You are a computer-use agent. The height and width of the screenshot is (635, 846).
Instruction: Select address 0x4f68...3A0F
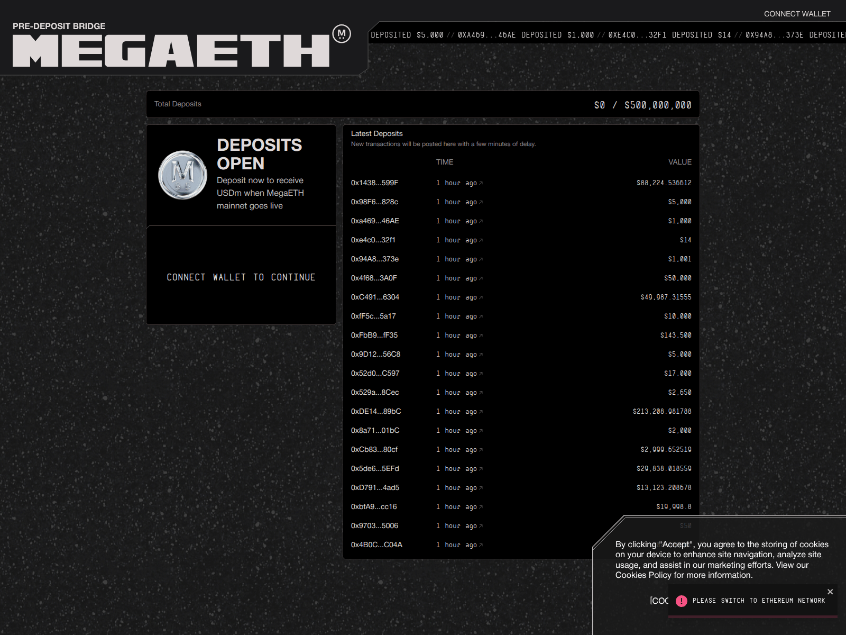(x=374, y=278)
